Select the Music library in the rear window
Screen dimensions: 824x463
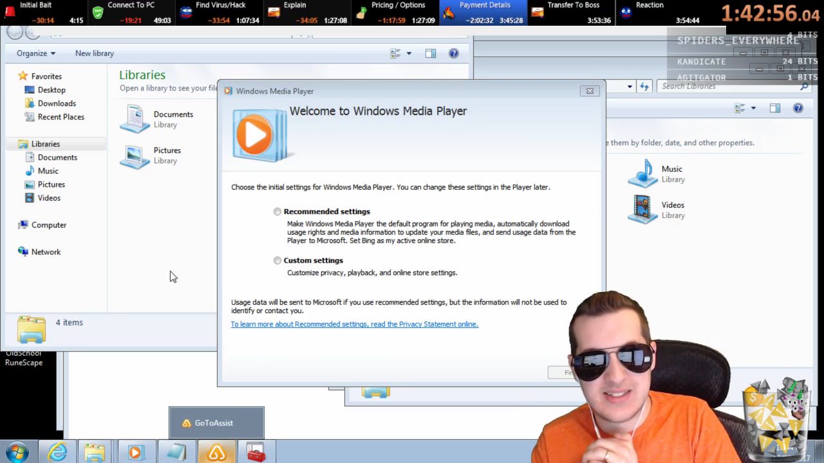(x=656, y=174)
